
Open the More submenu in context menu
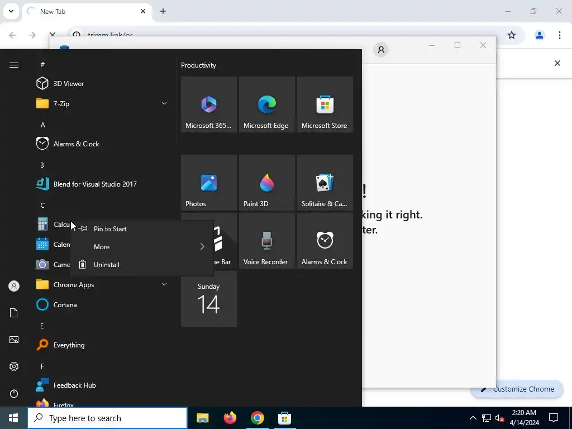[x=142, y=246]
